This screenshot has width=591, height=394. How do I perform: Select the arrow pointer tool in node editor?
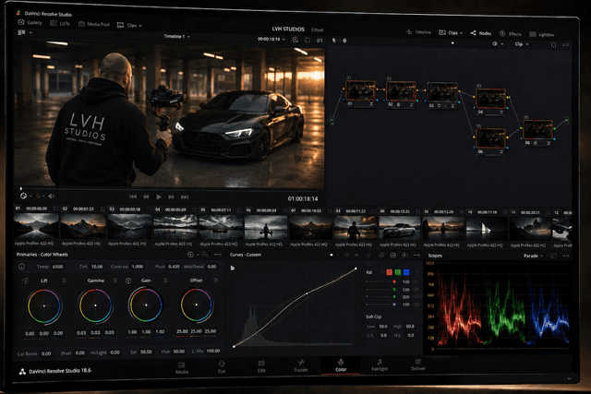tap(334, 41)
